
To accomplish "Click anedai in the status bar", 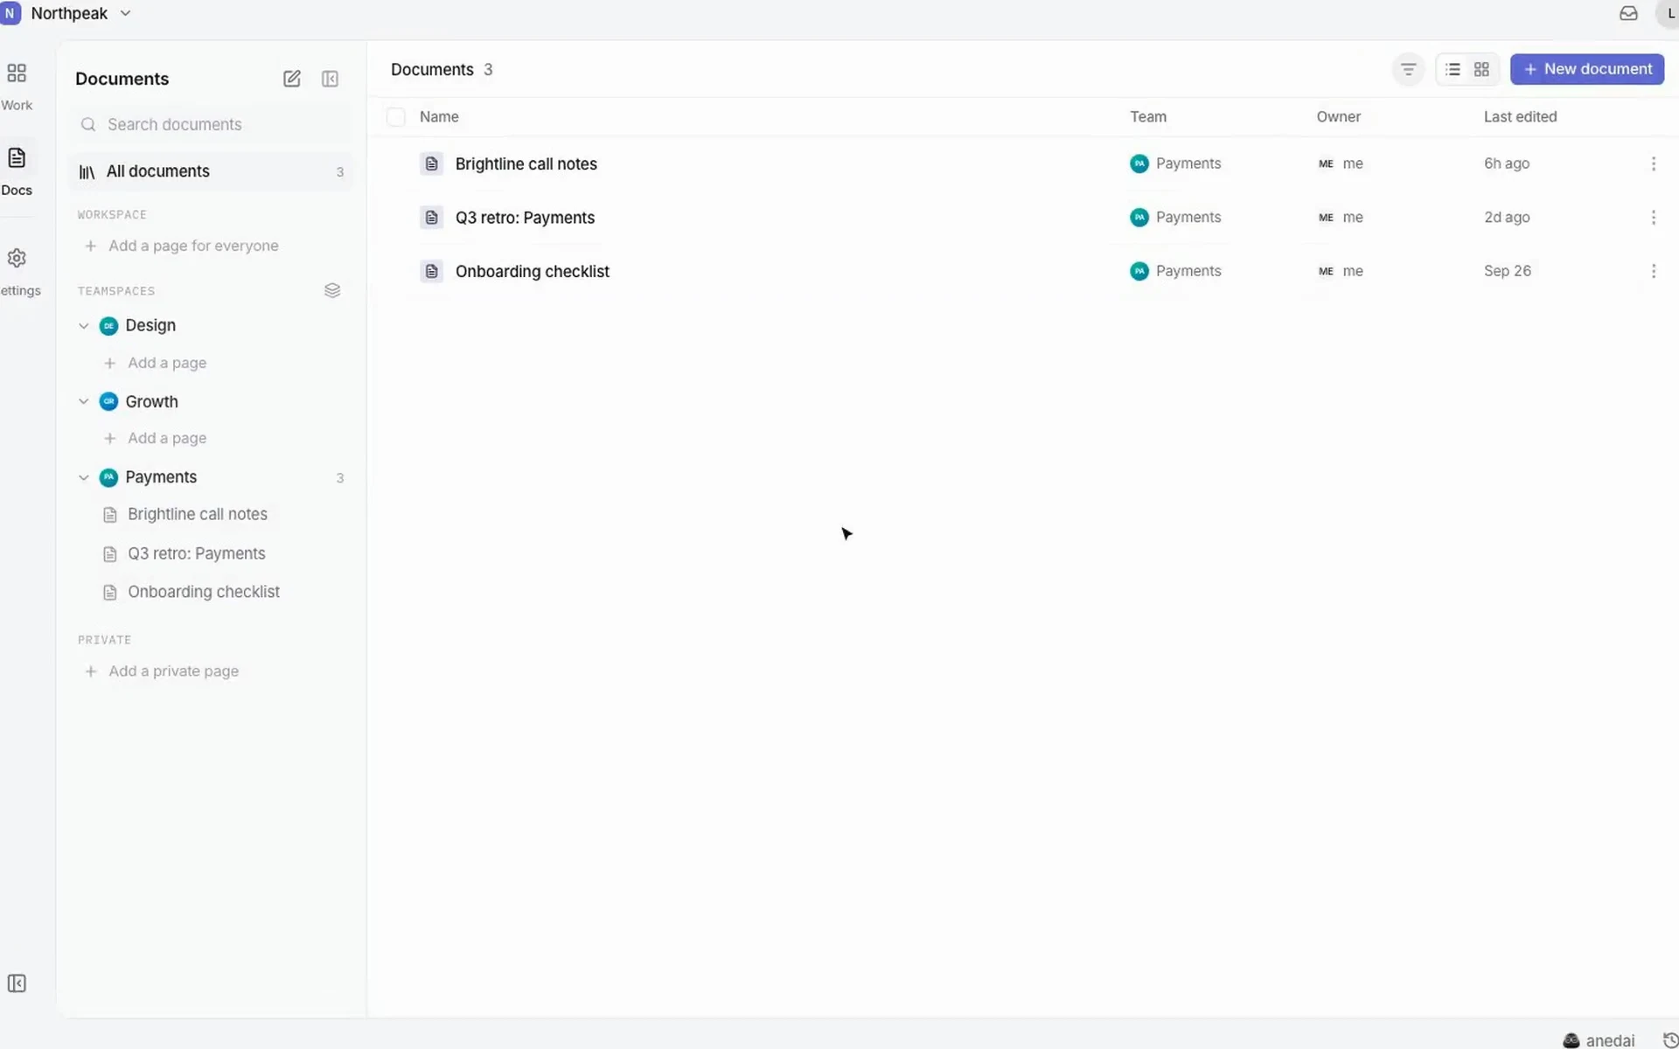I will (1599, 1040).
